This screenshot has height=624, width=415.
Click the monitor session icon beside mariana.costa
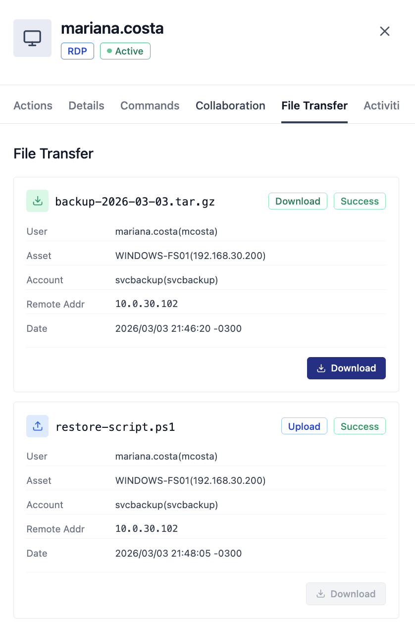[32, 38]
